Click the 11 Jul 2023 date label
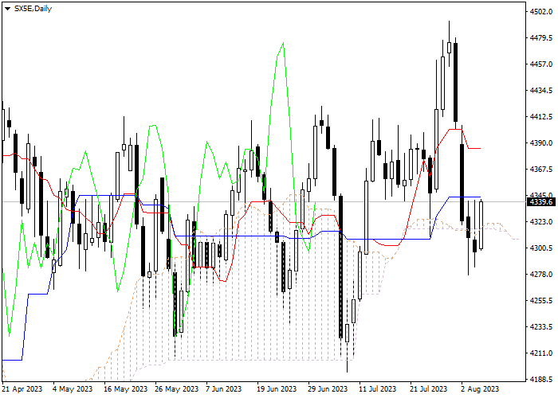The height and width of the screenshot is (398, 558). [377, 388]
